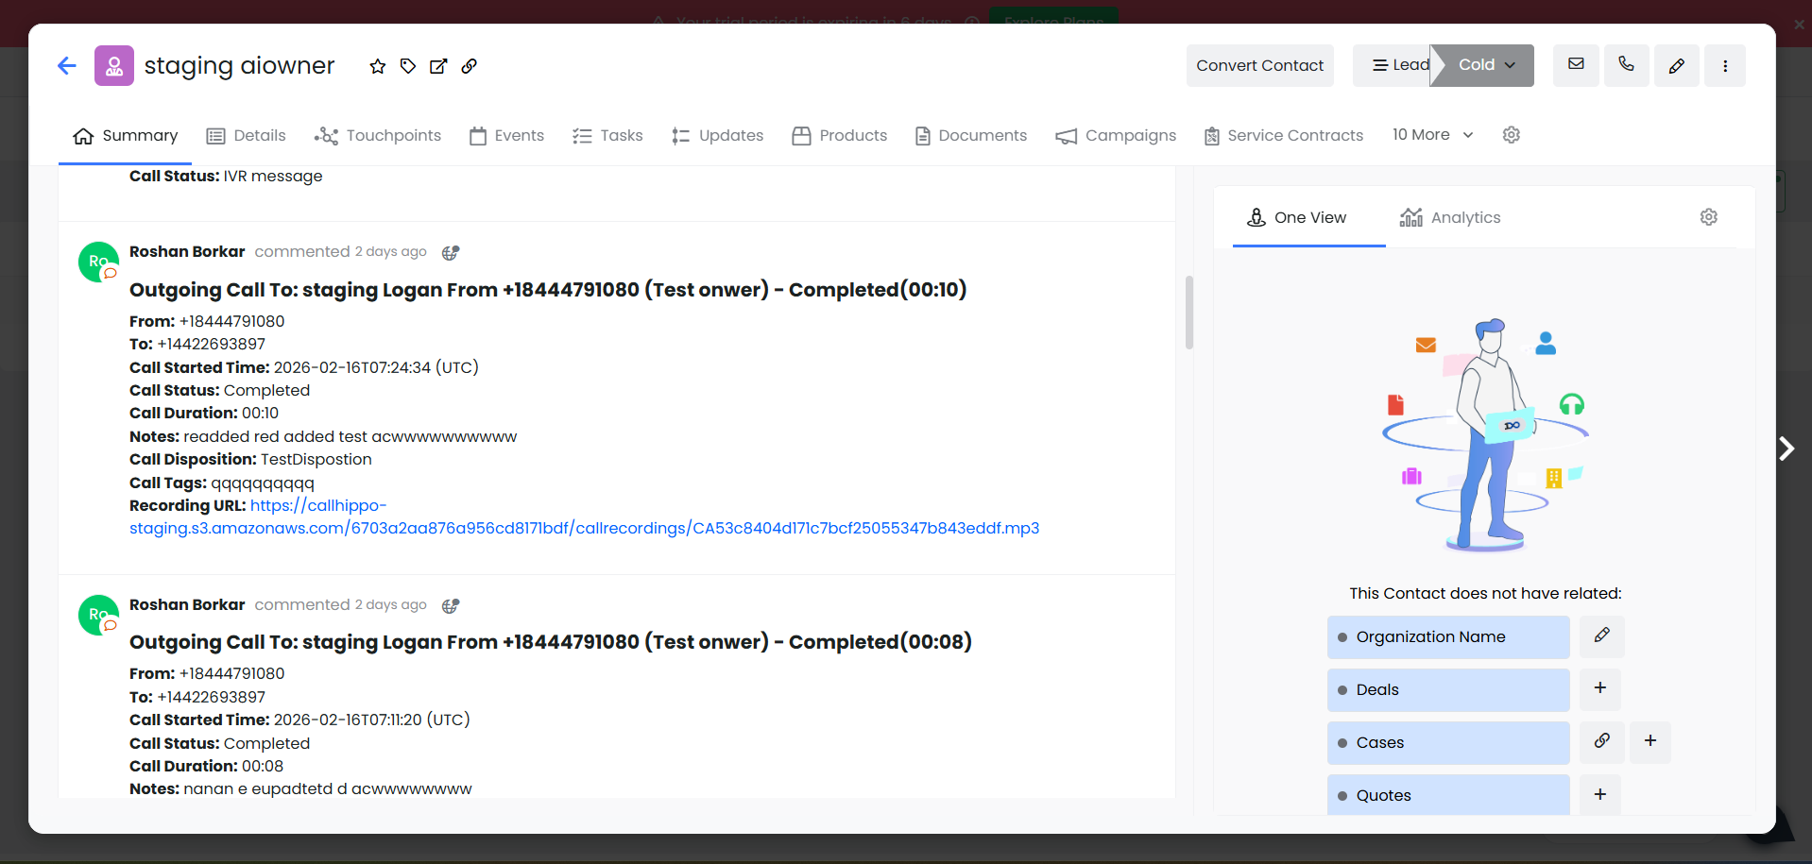The width and height of the screenshot is (1812, 864).
Task: Open the Service Contracts tab
Action: click(x=1284, y=136)
